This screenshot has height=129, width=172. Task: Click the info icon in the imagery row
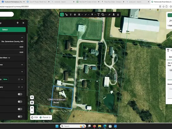pos(19,87)
